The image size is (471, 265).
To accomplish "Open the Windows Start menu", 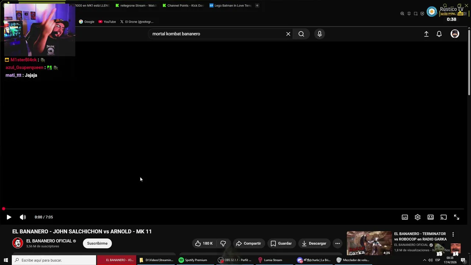I will 6,260.
